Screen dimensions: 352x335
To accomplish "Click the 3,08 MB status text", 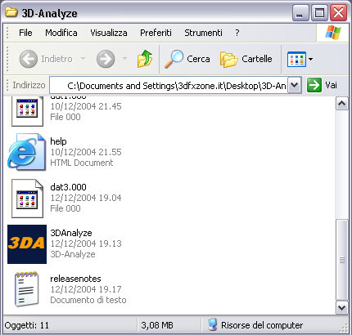I will [157, 325].
